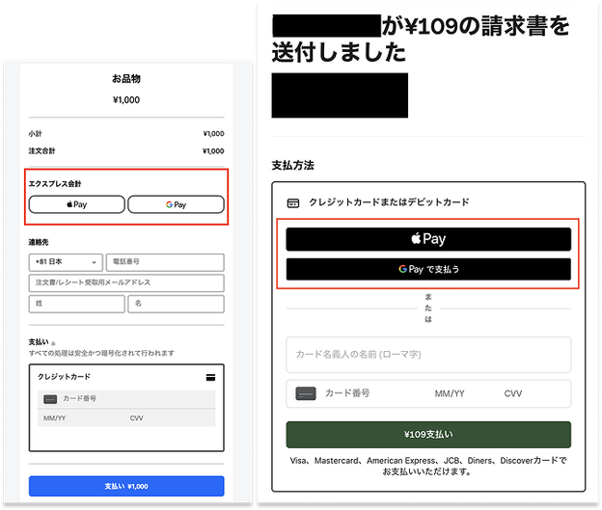Select the 姓 last name field
This screenshot has width=602, height=510.
click(76, 304)
